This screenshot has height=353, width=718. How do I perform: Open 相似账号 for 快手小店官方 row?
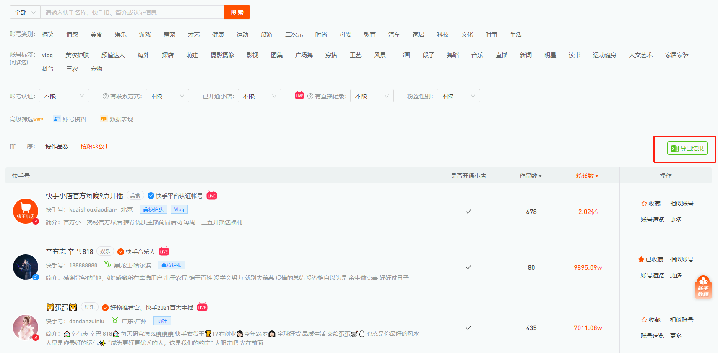point(682,204)
